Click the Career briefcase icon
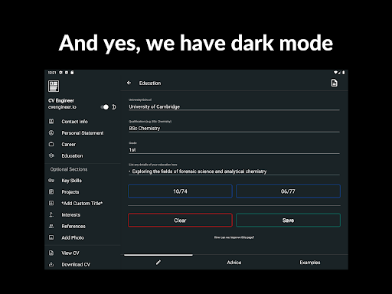This screenshot has width=392, height=294. click(x=51, y=144)
